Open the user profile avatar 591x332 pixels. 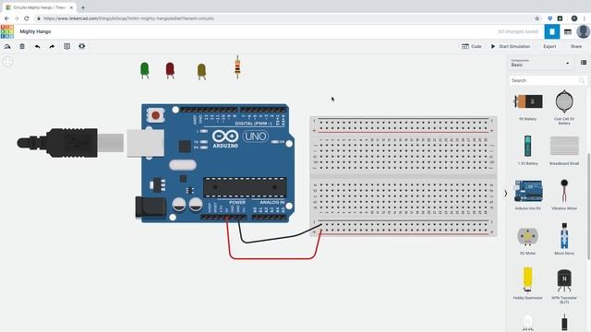[x=583, y=31]
